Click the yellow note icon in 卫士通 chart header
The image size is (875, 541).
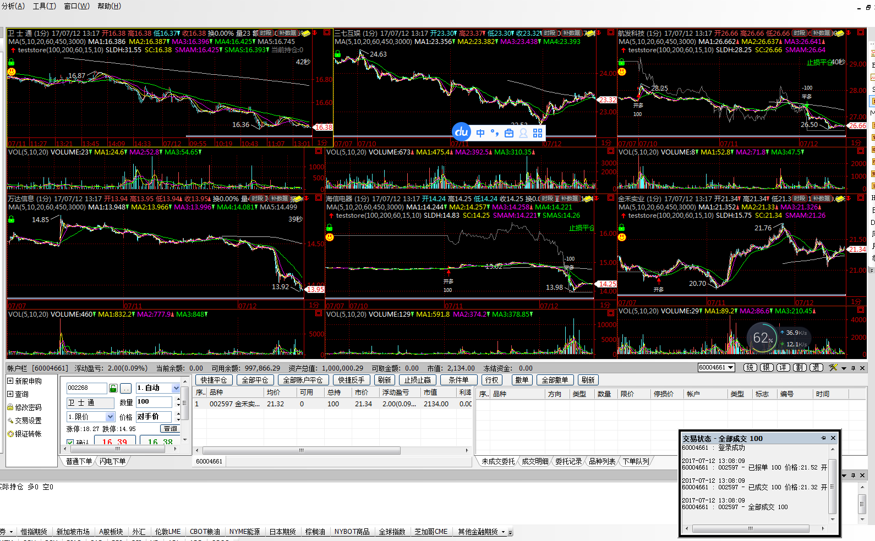(305, 33)
